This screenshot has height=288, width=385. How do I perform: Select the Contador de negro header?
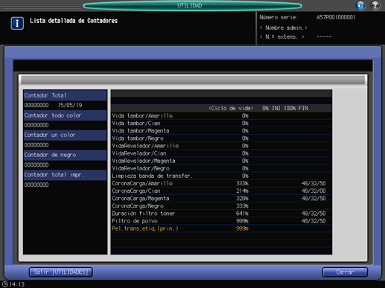click(65, 155)
